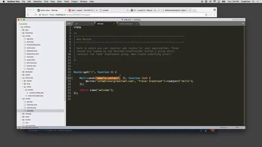The width and height of the screenshot is (262, 147).
Task: Open the .env file
Action: 27,122
